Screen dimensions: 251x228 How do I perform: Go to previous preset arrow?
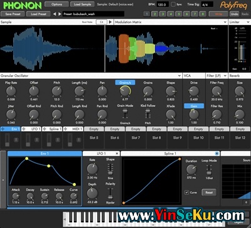click(x=54, y=14)
